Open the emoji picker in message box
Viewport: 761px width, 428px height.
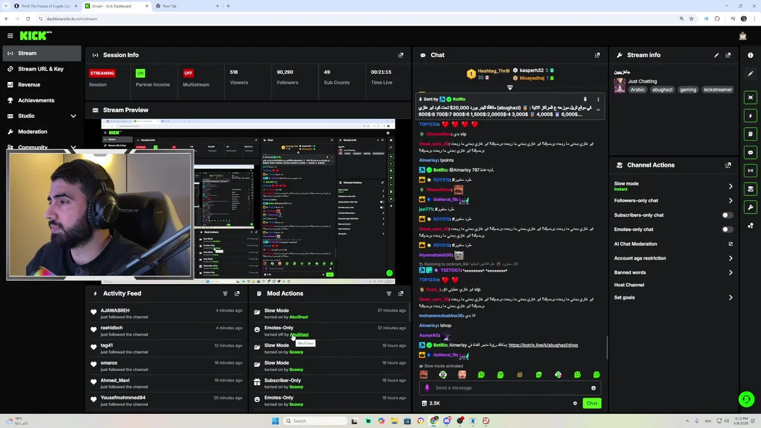(593, 388)
